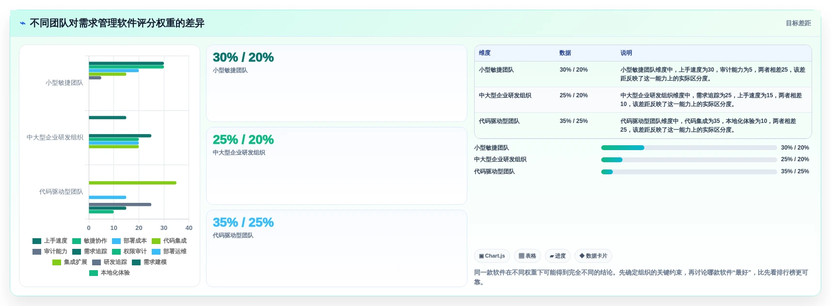This screenshot has width=831, height=306.
Task: Click the 代码驱动型团队 chart axis label
Action: (x=61, y=192)
